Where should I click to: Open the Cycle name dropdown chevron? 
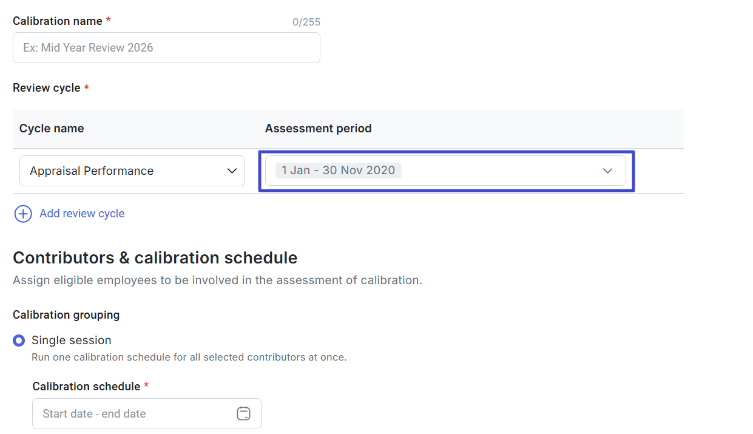232,171
